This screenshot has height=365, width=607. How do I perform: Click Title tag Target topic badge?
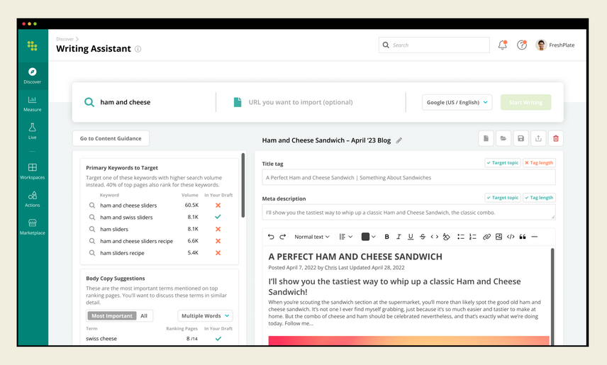pyautogui.click(x=503, y=162)
